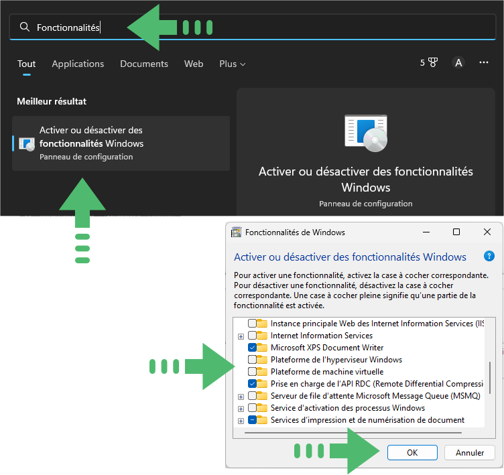Select Plateforme de machine virtuelle row text

click(327, 372)
